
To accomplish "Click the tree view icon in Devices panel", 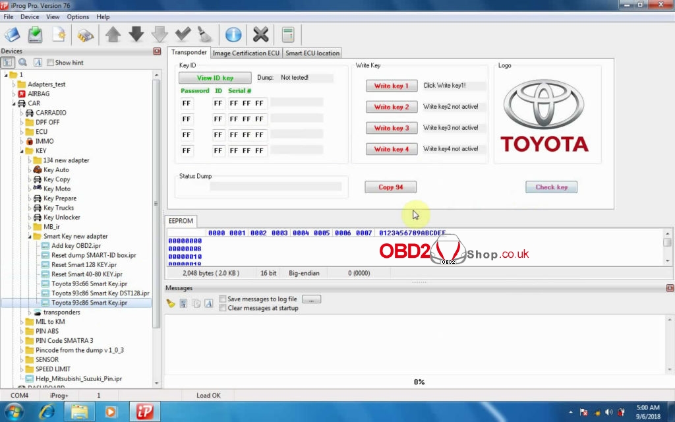I will click(x=8, y=63).
